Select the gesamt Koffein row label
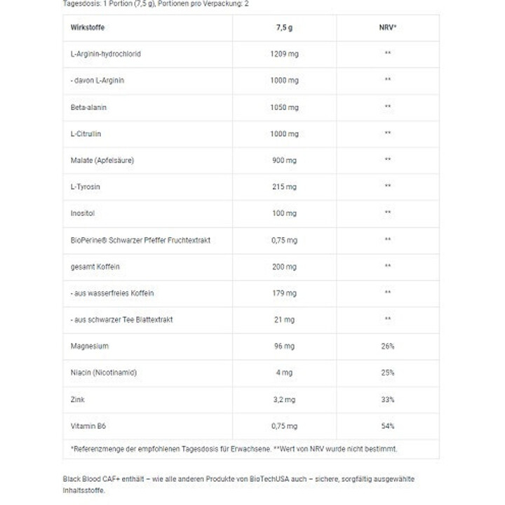Image resolution: width=505 pixels, height=505 pixels. 95,267
